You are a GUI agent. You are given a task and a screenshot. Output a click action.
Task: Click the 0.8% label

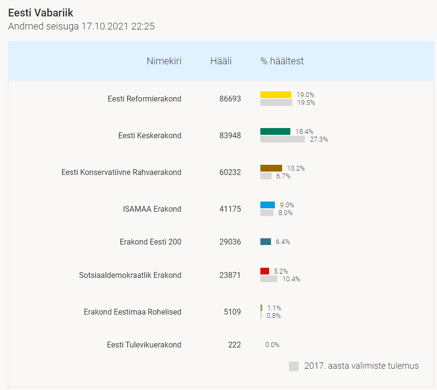click(x=273, y=316)
